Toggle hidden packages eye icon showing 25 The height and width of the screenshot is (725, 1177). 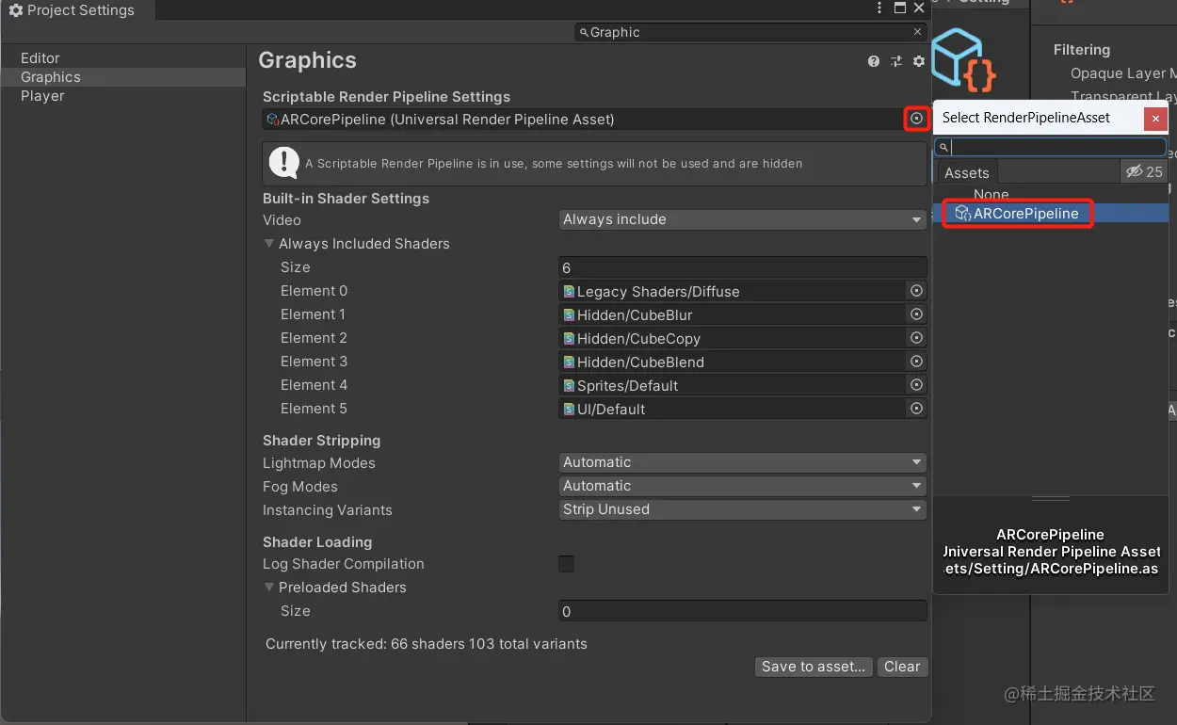[x=1145, y=171]
